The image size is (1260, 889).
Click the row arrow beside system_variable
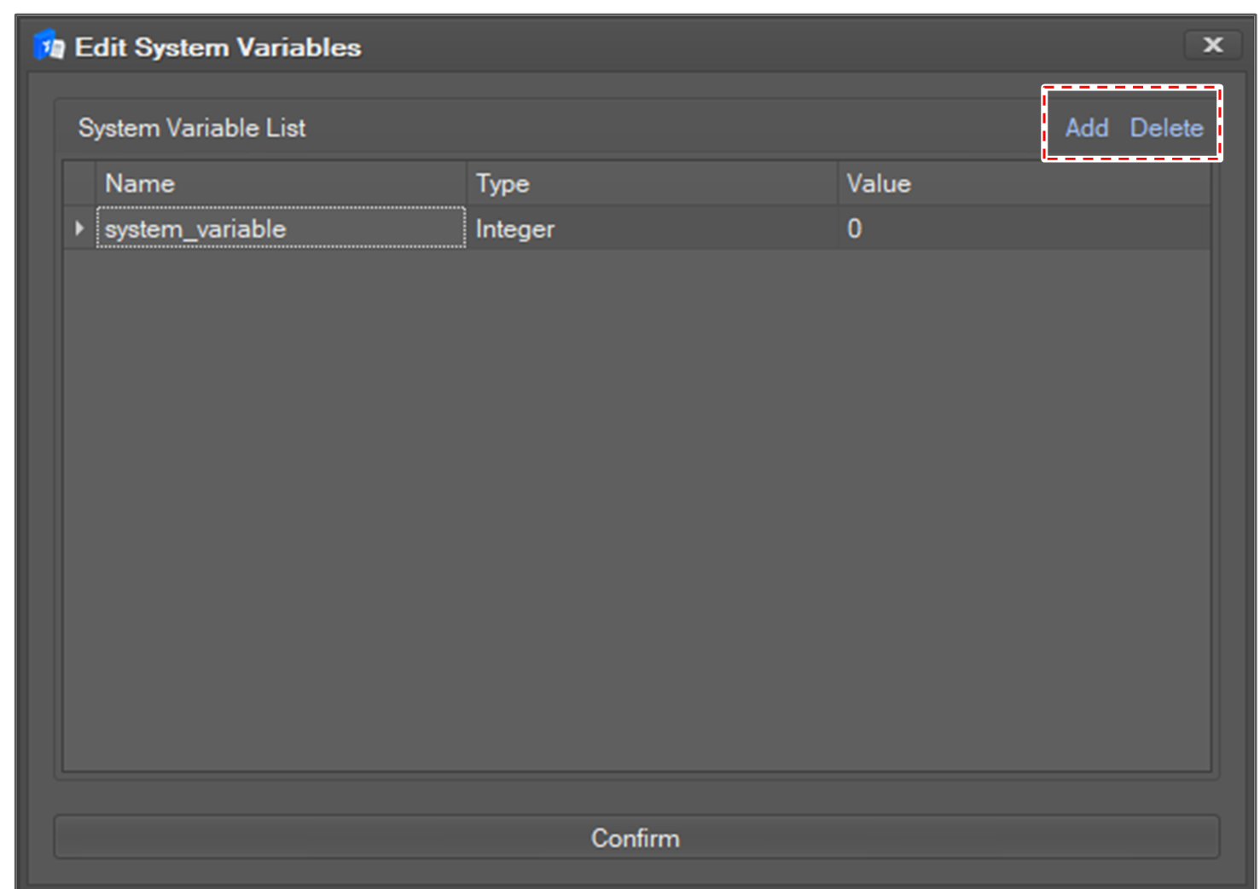click(x=79, y=228)
